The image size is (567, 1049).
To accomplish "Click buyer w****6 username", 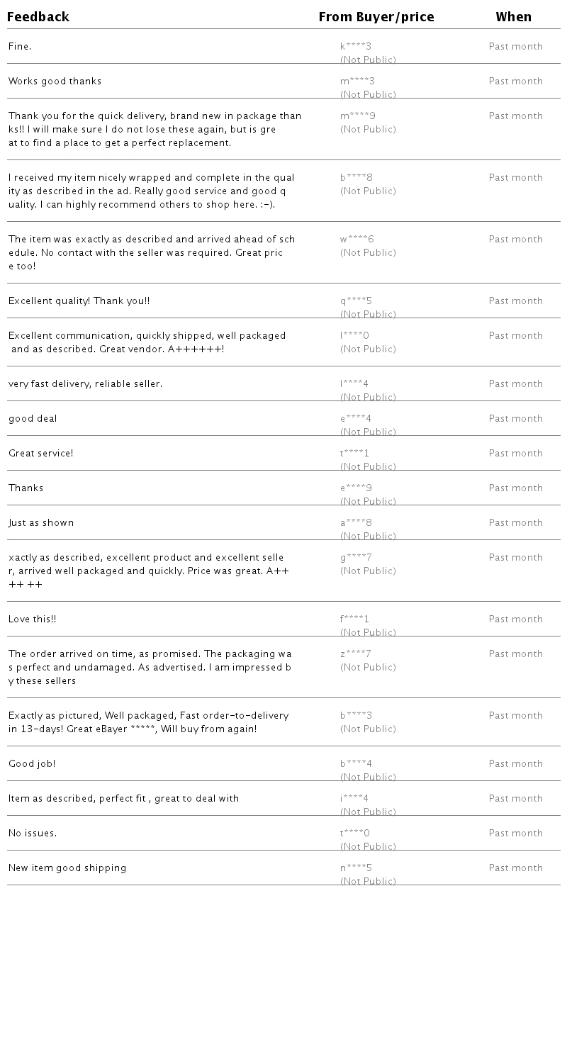I will 357,240.
